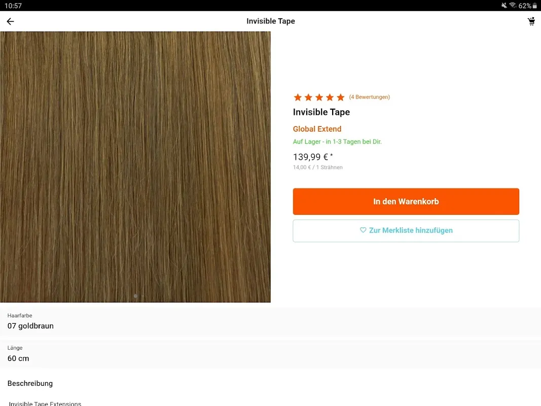Image resolution: width=541 pixels, height=406 pixels.
Task: Open the 4 Bewertungen reviews link
Action: [369, 97]
